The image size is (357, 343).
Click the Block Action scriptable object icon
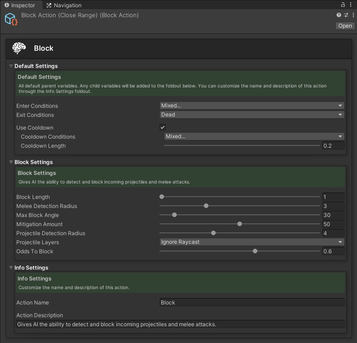point(10,19)
